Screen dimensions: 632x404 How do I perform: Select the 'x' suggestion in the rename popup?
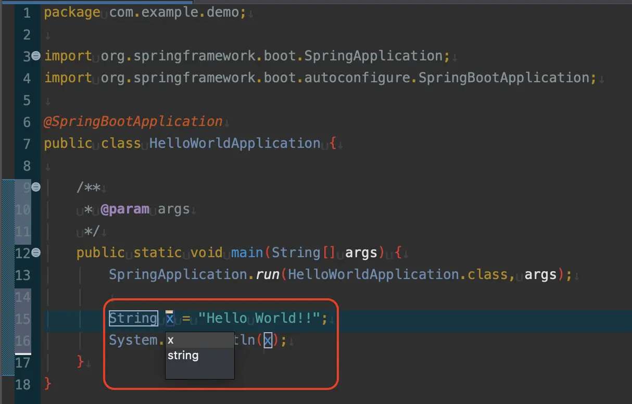(200, 340)
